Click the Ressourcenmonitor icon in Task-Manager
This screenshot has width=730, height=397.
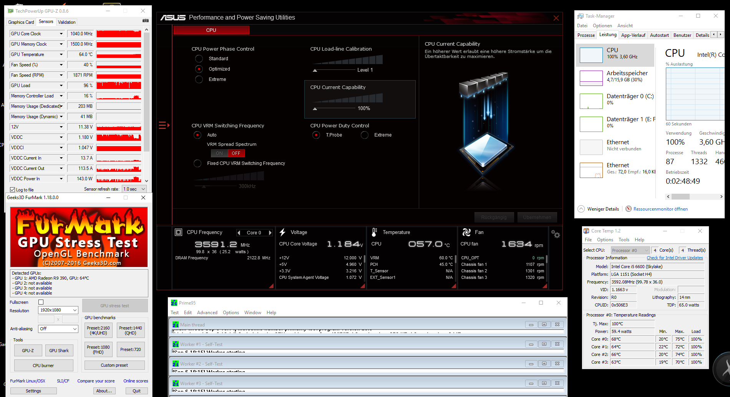[629, 209]
